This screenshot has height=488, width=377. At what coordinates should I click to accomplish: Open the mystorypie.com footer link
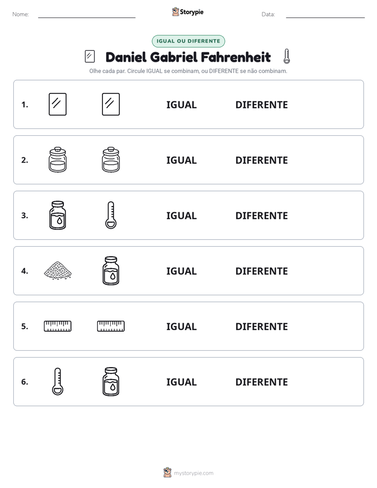point(193,473)
